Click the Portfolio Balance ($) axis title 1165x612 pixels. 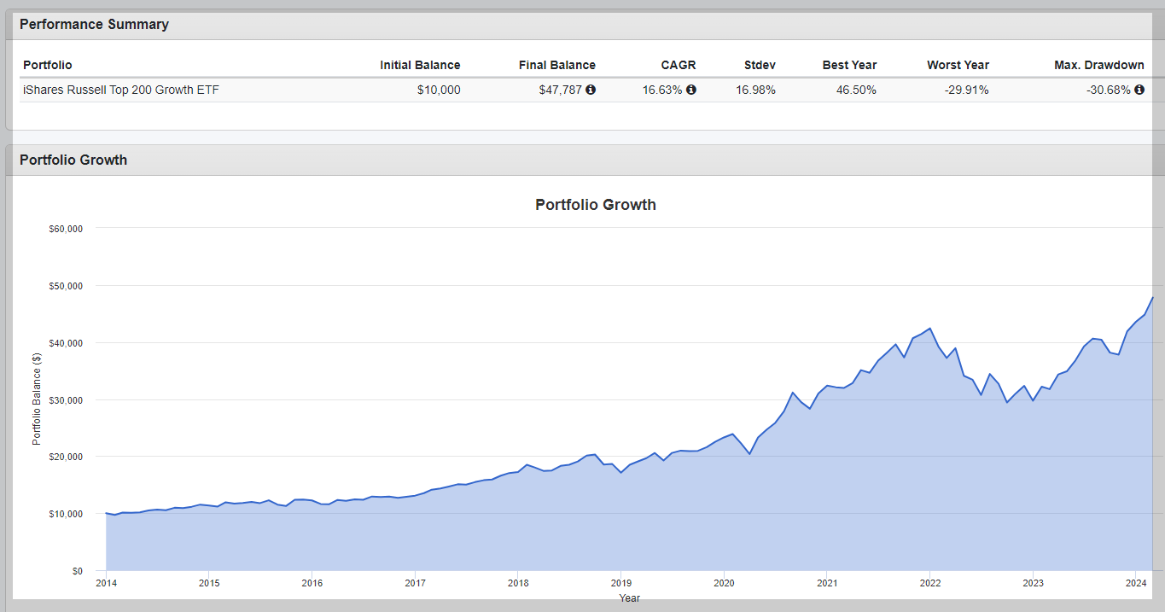tap(37, 399)
